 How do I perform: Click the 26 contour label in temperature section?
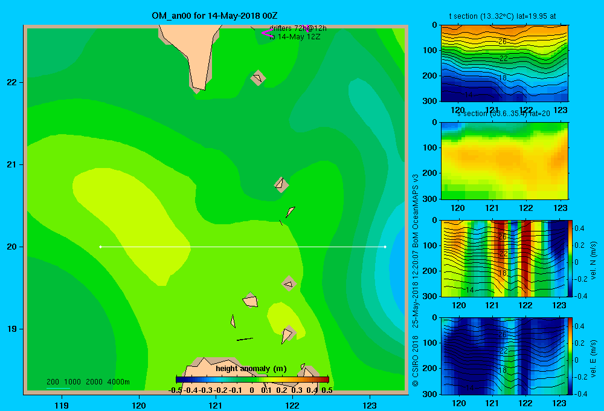click(x=503, y=42)
